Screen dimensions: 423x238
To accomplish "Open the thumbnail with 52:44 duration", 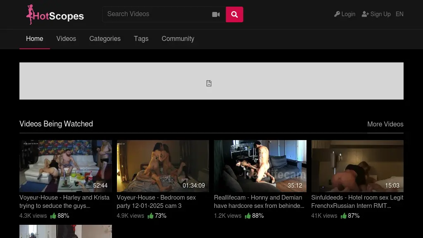I will click(66, 166).
